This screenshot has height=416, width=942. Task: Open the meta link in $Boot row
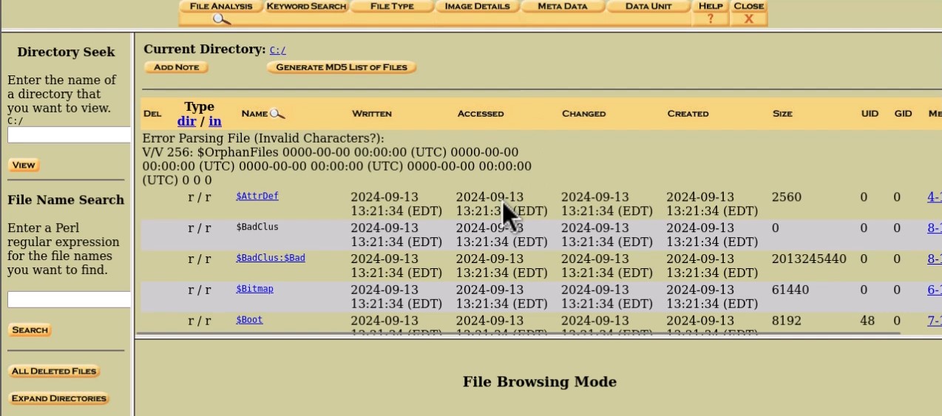tap(935, 321)
